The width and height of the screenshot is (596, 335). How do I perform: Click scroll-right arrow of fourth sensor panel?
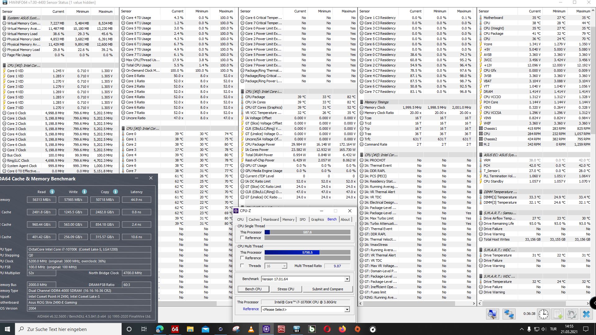pos(474,303)
